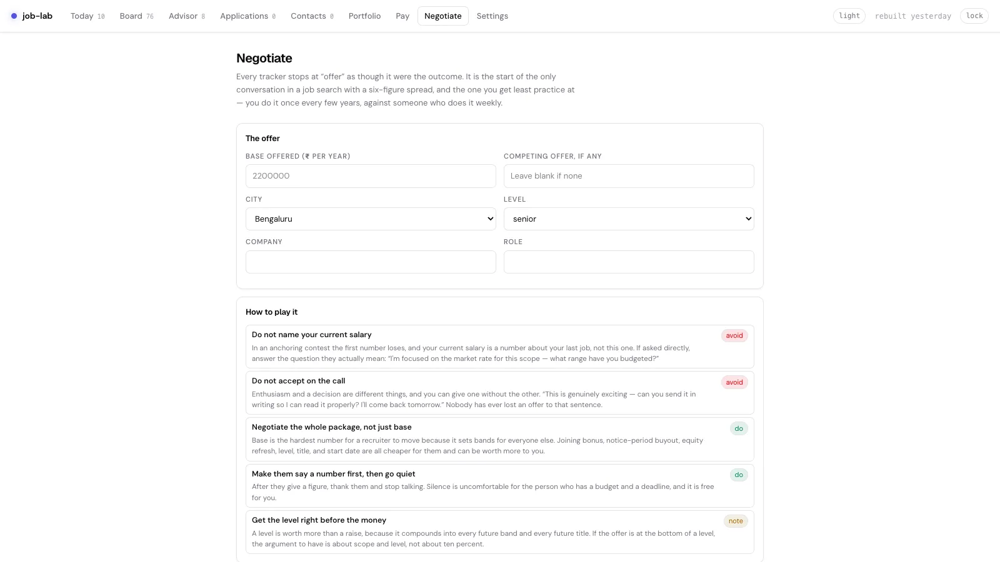The height and width of the screenshot is (562, 1000).
Task: Click the 'BASE OFFERED (₹ PER YEAR)' label
Action: pyautogui.click(x=297, y=156)
